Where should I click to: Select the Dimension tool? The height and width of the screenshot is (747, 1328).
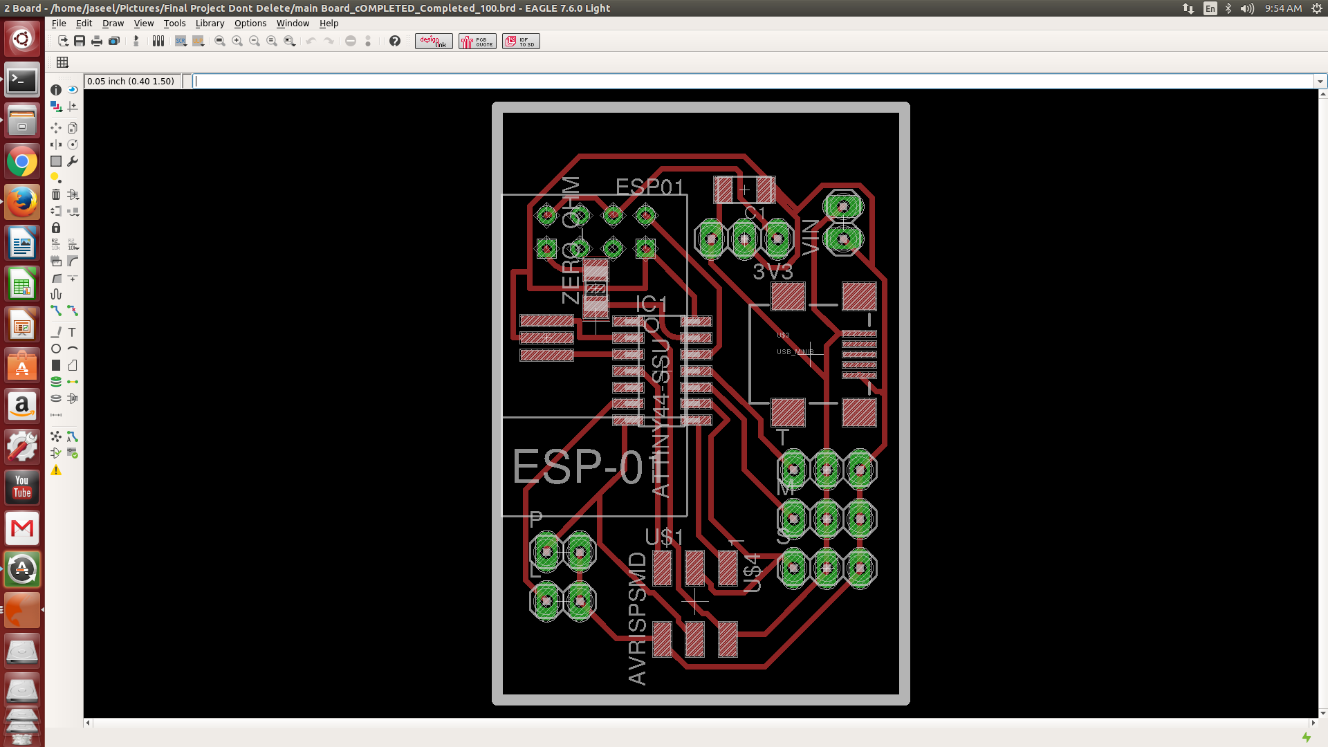[56, 415]
